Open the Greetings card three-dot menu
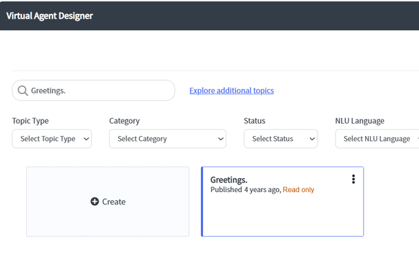The width and height of the screenshot is (419, 257). pyautogui.click(x=353, y=179)
